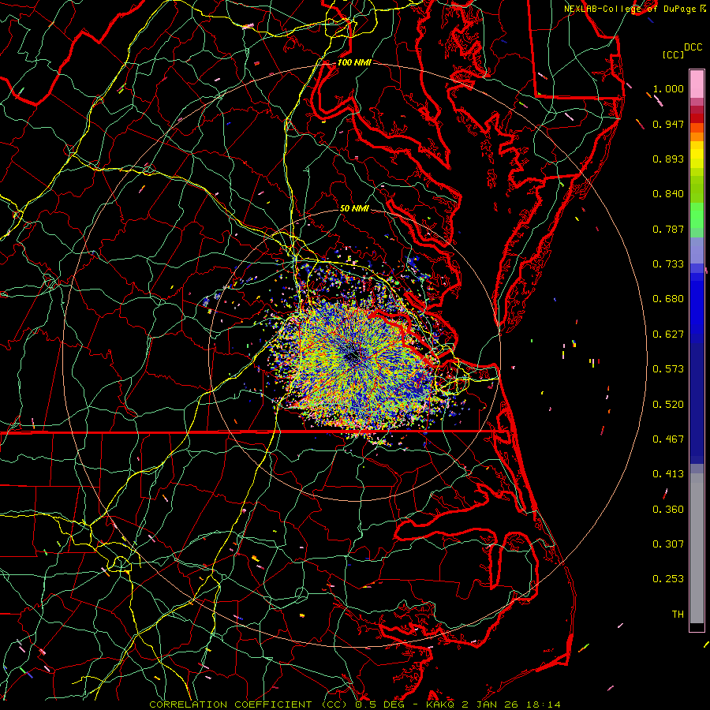This screenshot has height=710, width=710.
Task: Select the 0.573 legend value
Action: [x=668, y=369]
